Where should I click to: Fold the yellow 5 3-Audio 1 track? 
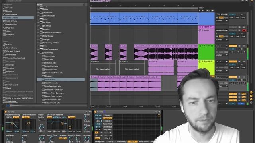coord(200,62)
